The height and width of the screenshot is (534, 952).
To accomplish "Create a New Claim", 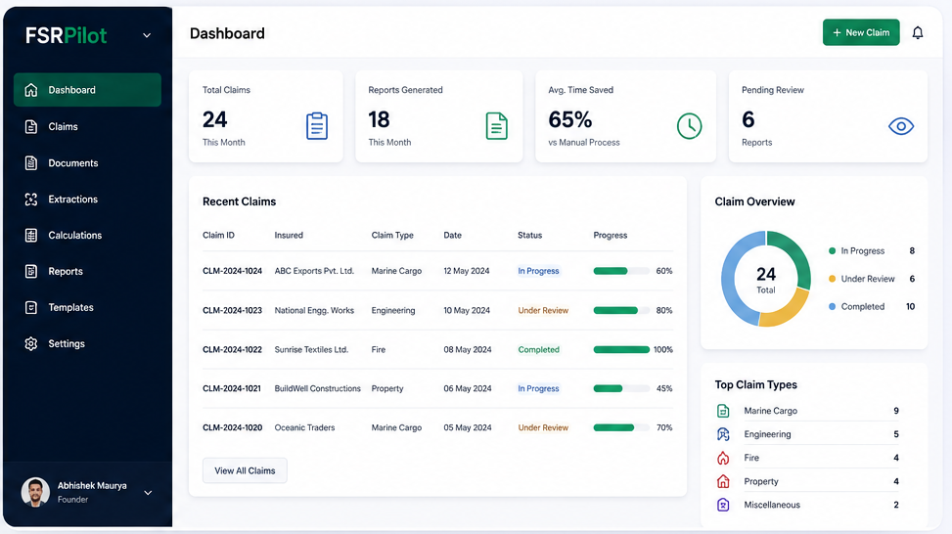I will [861, 33].
